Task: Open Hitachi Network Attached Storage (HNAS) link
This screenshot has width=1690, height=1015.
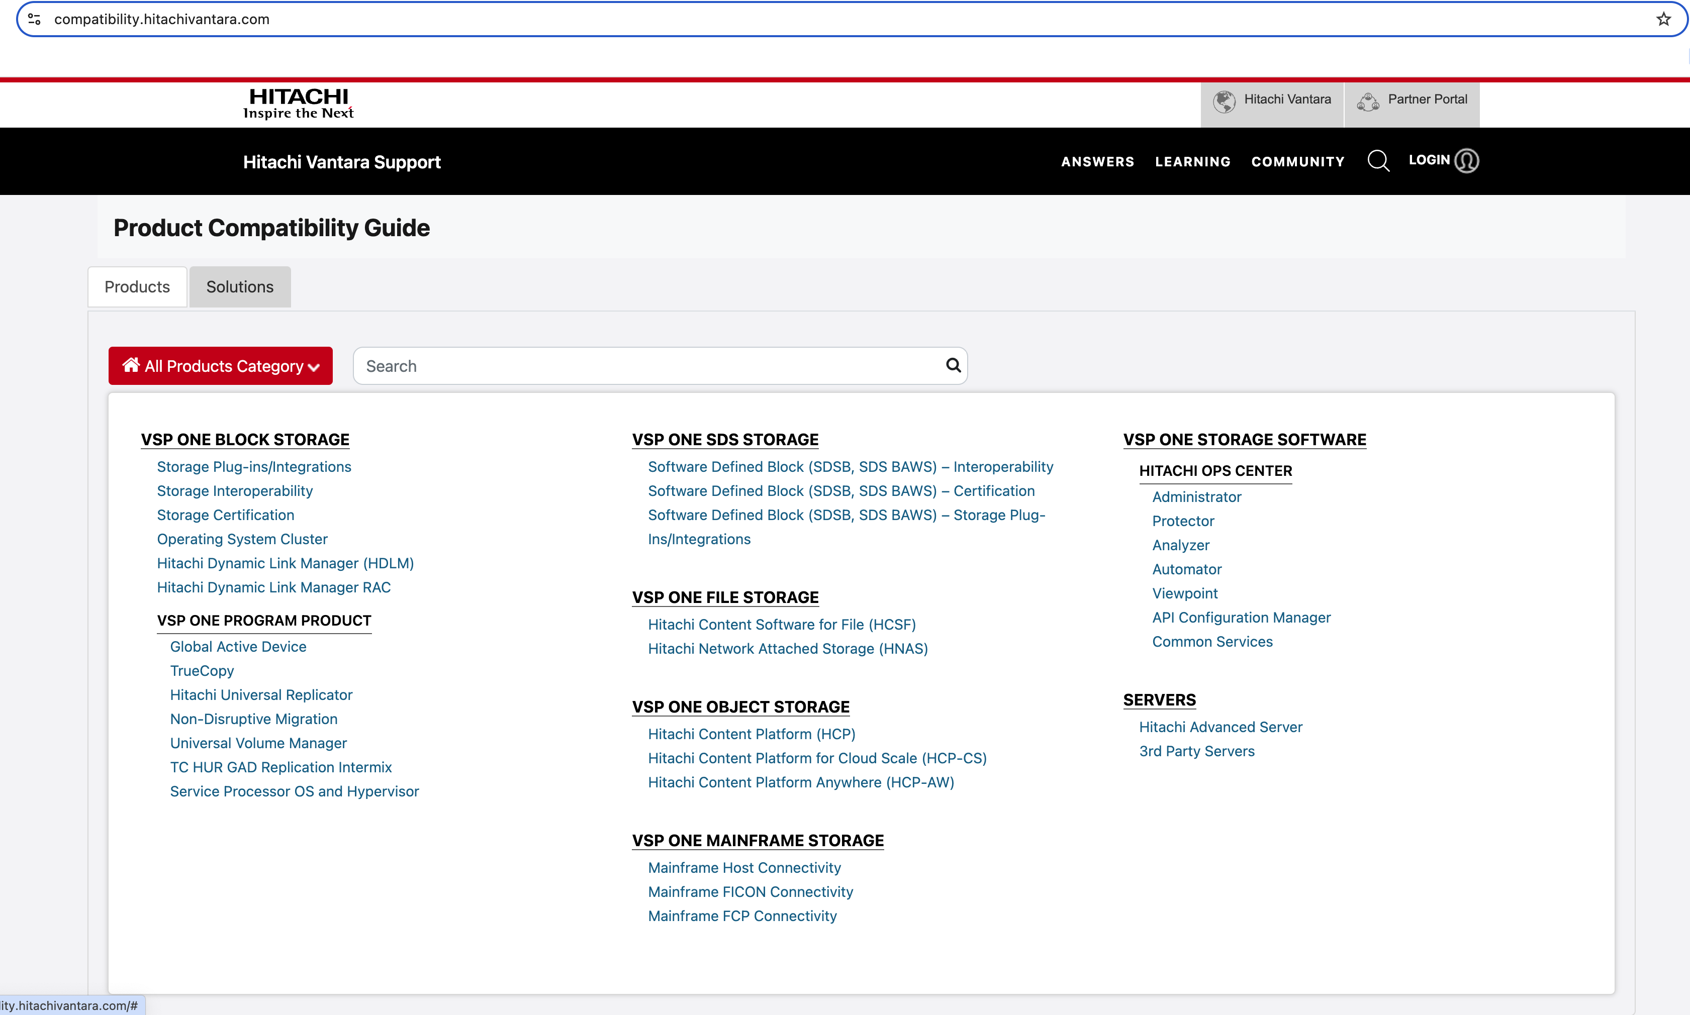Action: pos(788,648)
